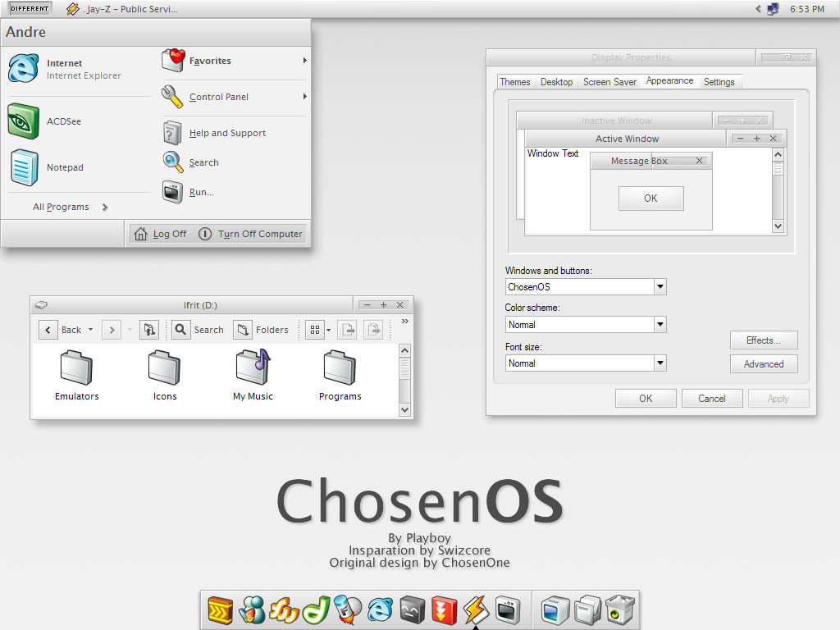Open the Recycle Bin in the dock
Screen dimensions: 840x630
click(620, 610)
